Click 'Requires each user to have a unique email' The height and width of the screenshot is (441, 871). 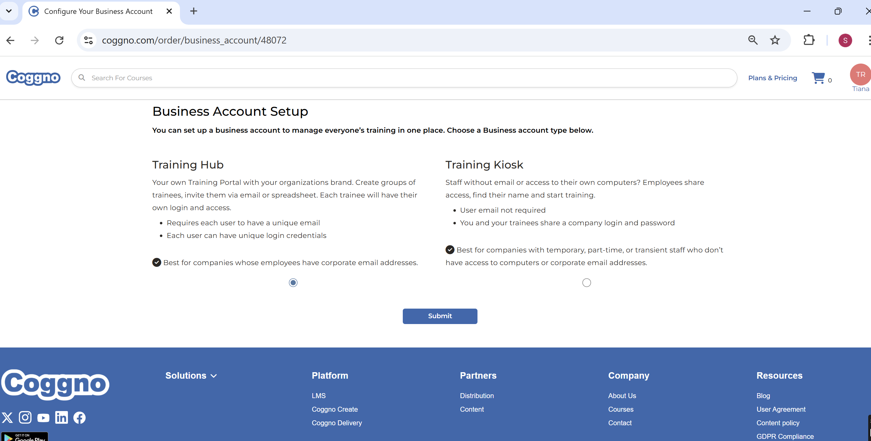(243, 223)
